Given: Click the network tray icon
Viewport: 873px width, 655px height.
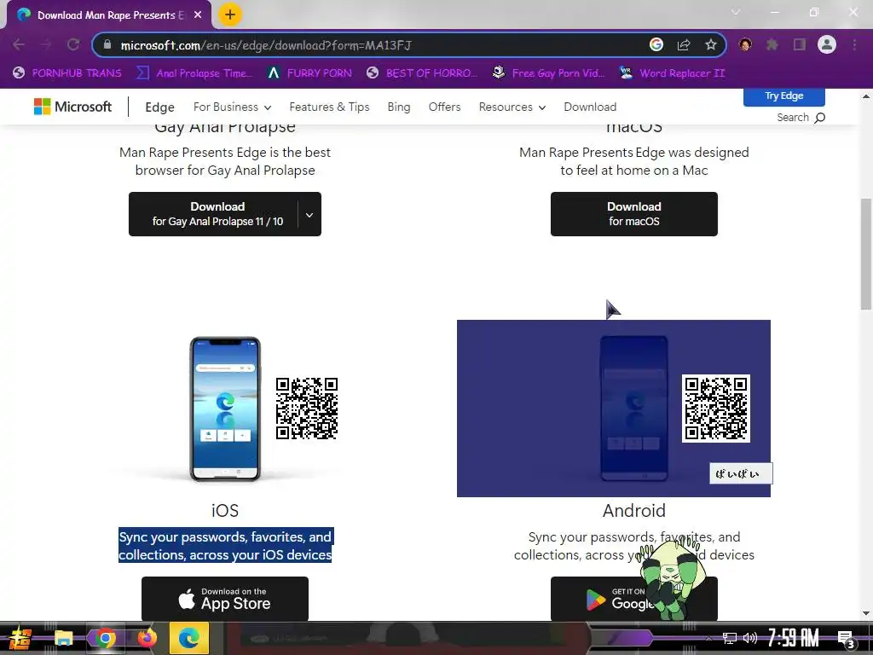Looking at the screenshot, I should click(730, 638).
